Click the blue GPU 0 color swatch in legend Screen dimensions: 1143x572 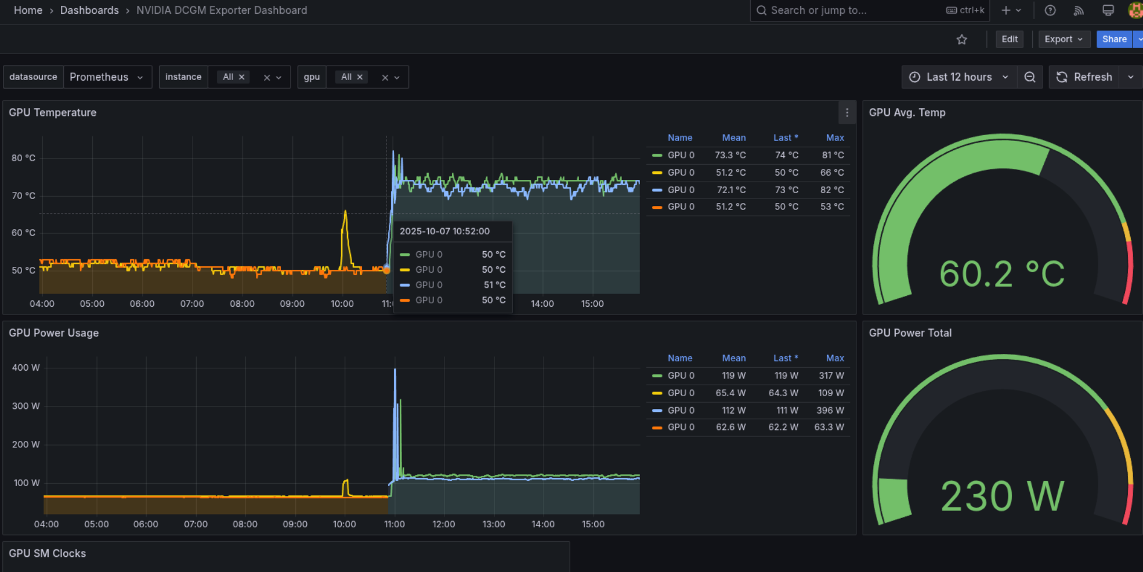coord(657,190)
